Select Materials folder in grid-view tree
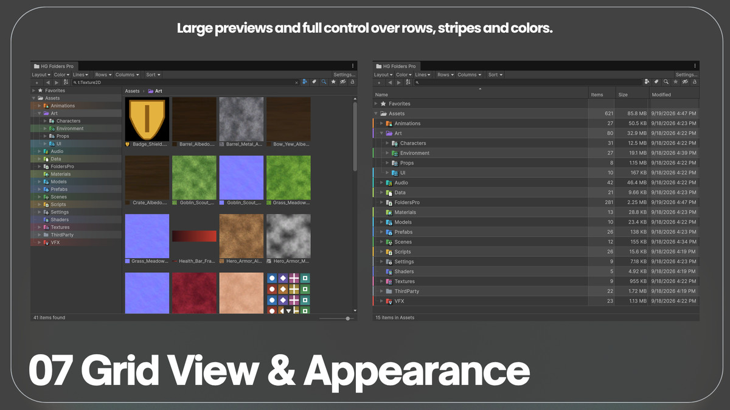 pyautogui.click(x=76, y=174)
